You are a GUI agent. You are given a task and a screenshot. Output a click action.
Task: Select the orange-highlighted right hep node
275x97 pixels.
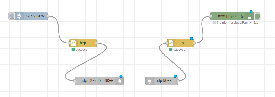pyautogui.click(x=181, y=43)
